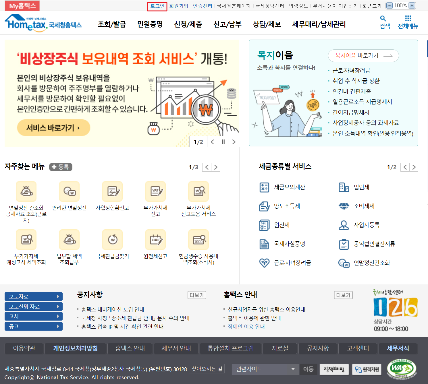
Task: Open 세무서식 footer tab
Action: (398, 348)
